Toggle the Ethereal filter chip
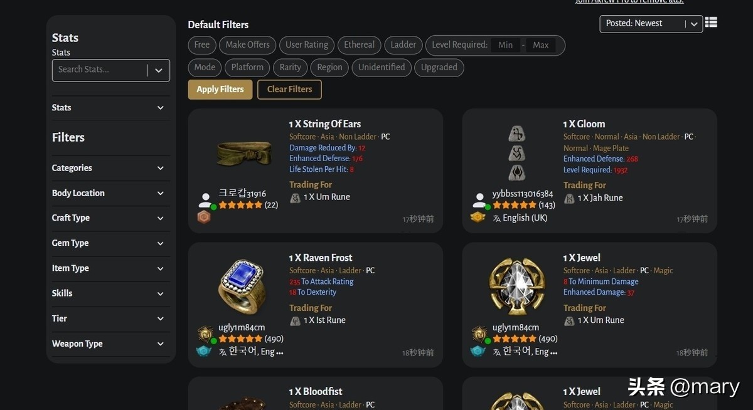This screenshot has height=410, width=753. tap(359, 45)
